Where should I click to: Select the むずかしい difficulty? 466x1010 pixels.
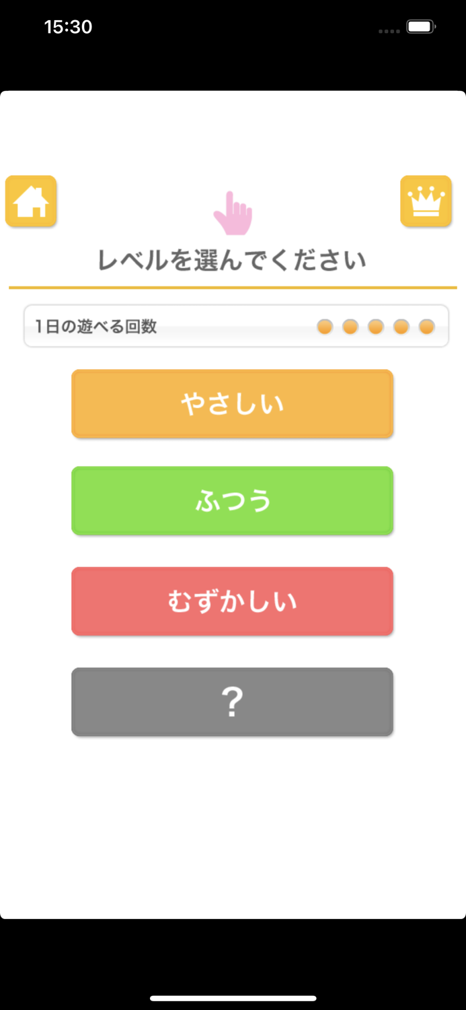point(233,601)
